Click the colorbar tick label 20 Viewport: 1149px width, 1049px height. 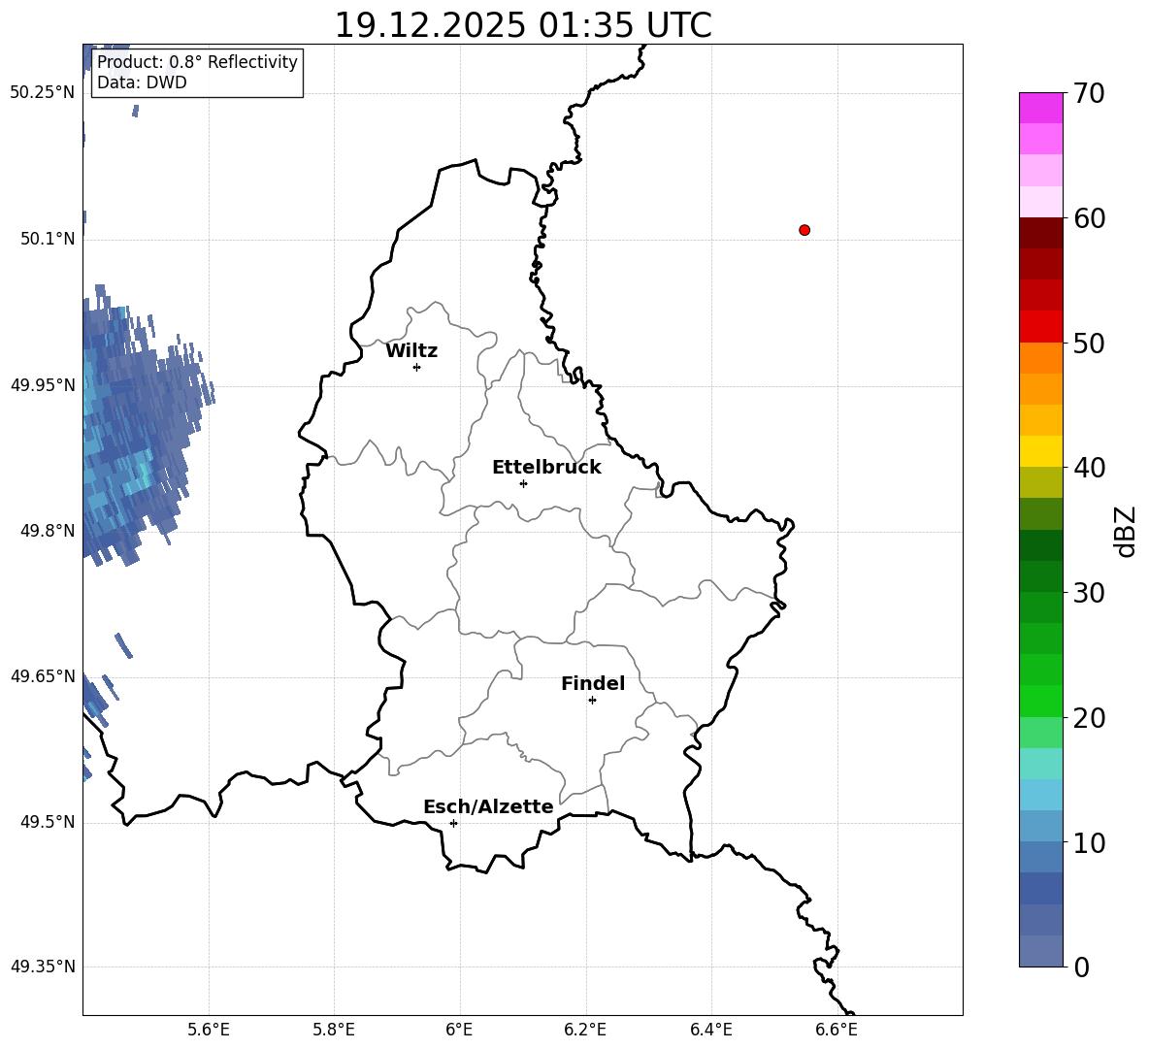[1089, 718]
